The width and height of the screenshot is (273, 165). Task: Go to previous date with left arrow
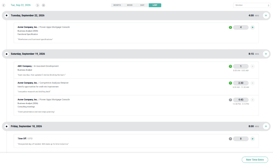pyautogui.click(x=4, y=5)
